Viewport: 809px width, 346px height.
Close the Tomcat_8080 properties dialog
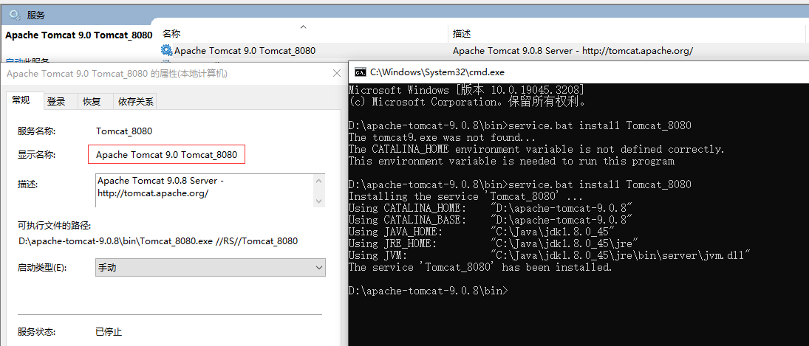[338, 74]
